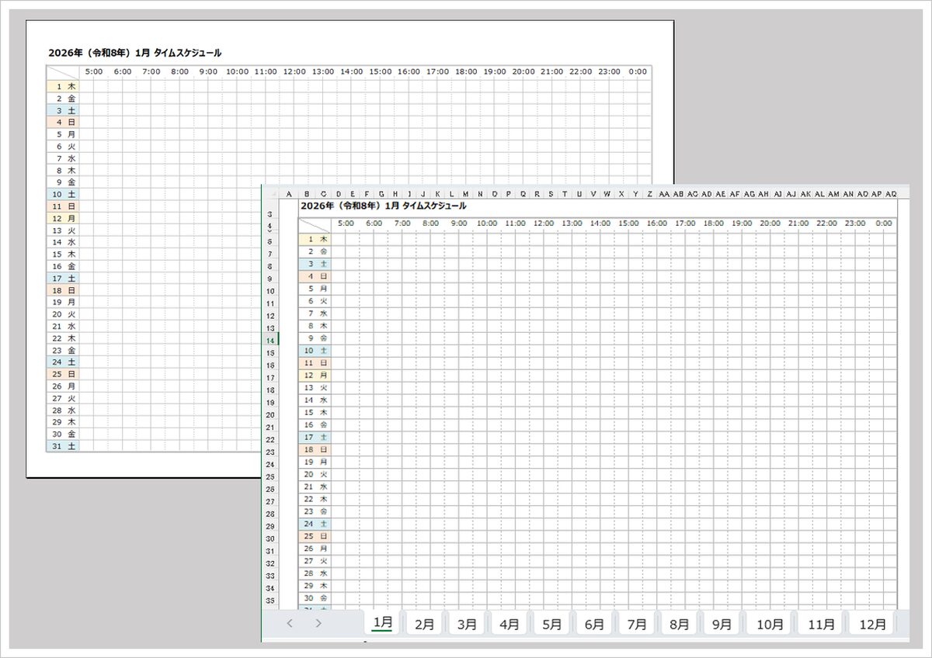Switch to the 2月 sheet tab
Image resolution: width=932 pixels, height=658 pixels.
424,623
